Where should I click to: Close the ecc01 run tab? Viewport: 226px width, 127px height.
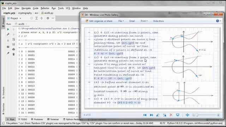coord(26,24)
